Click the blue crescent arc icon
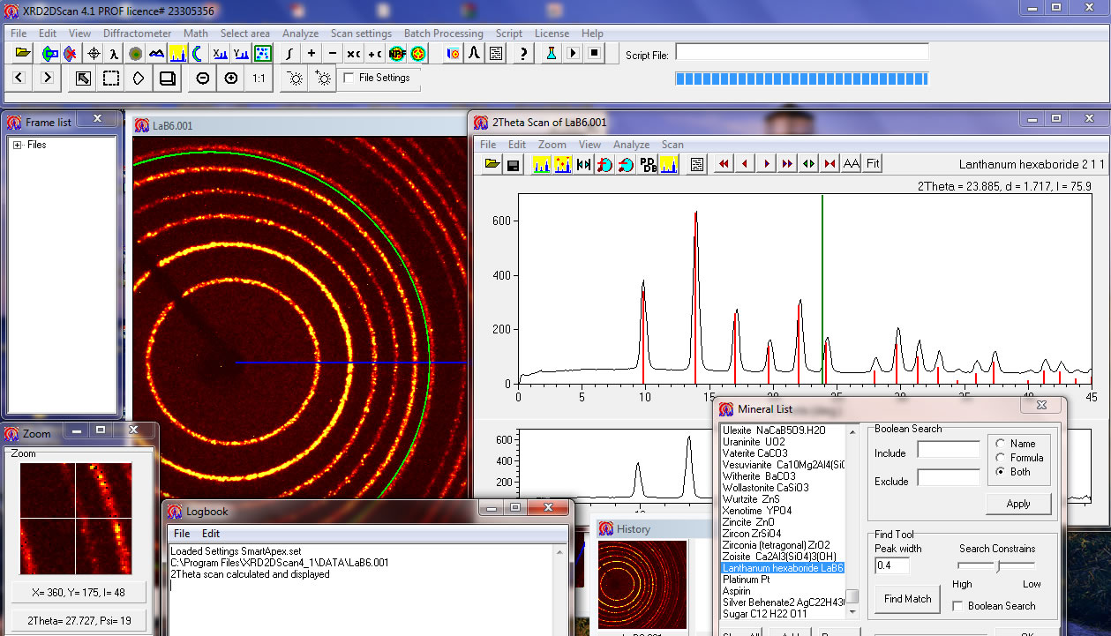 point(198,54)
